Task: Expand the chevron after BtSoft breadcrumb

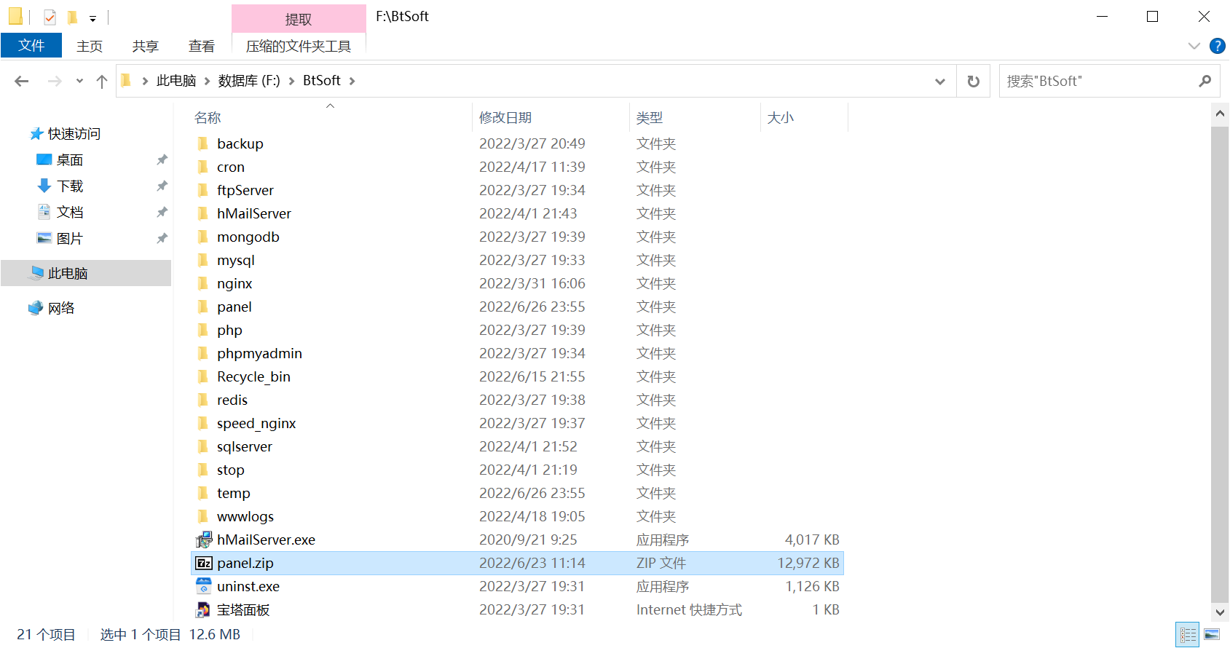Action: [352, 81]
